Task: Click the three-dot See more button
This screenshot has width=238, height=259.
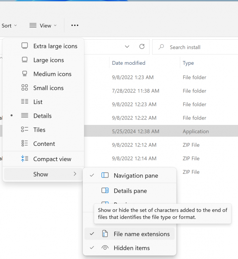Action: point(75,26)
